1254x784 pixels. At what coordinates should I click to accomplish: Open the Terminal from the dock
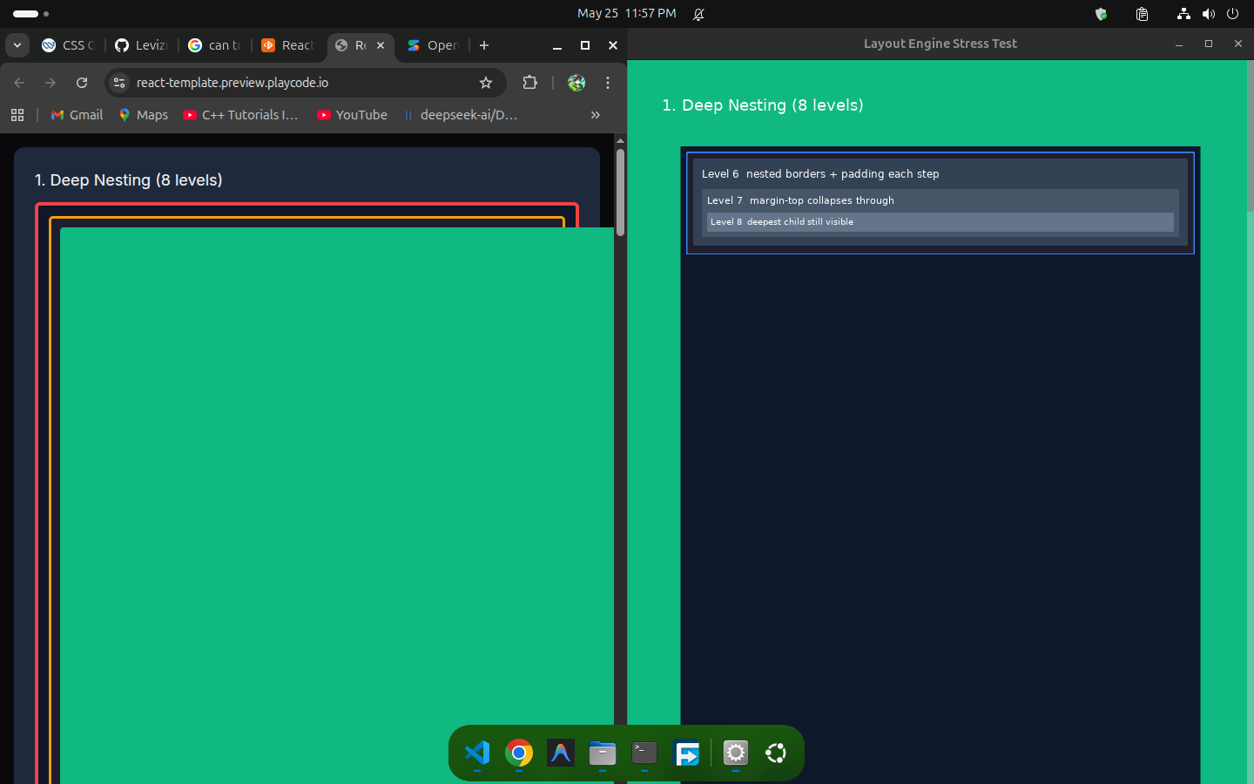point(644,753)
